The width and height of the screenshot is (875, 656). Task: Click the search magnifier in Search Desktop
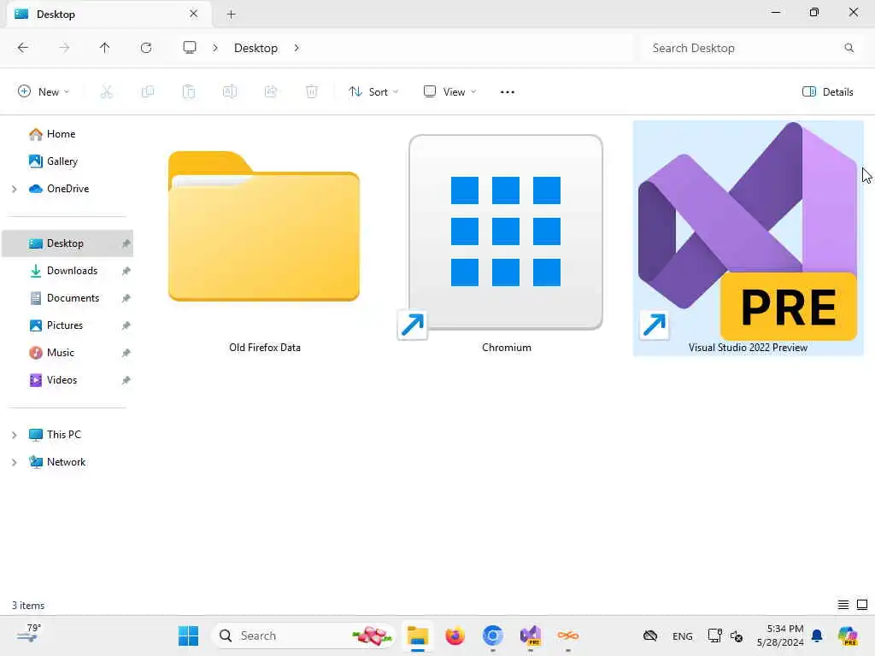pyautogui.click(x=849, y=48)
